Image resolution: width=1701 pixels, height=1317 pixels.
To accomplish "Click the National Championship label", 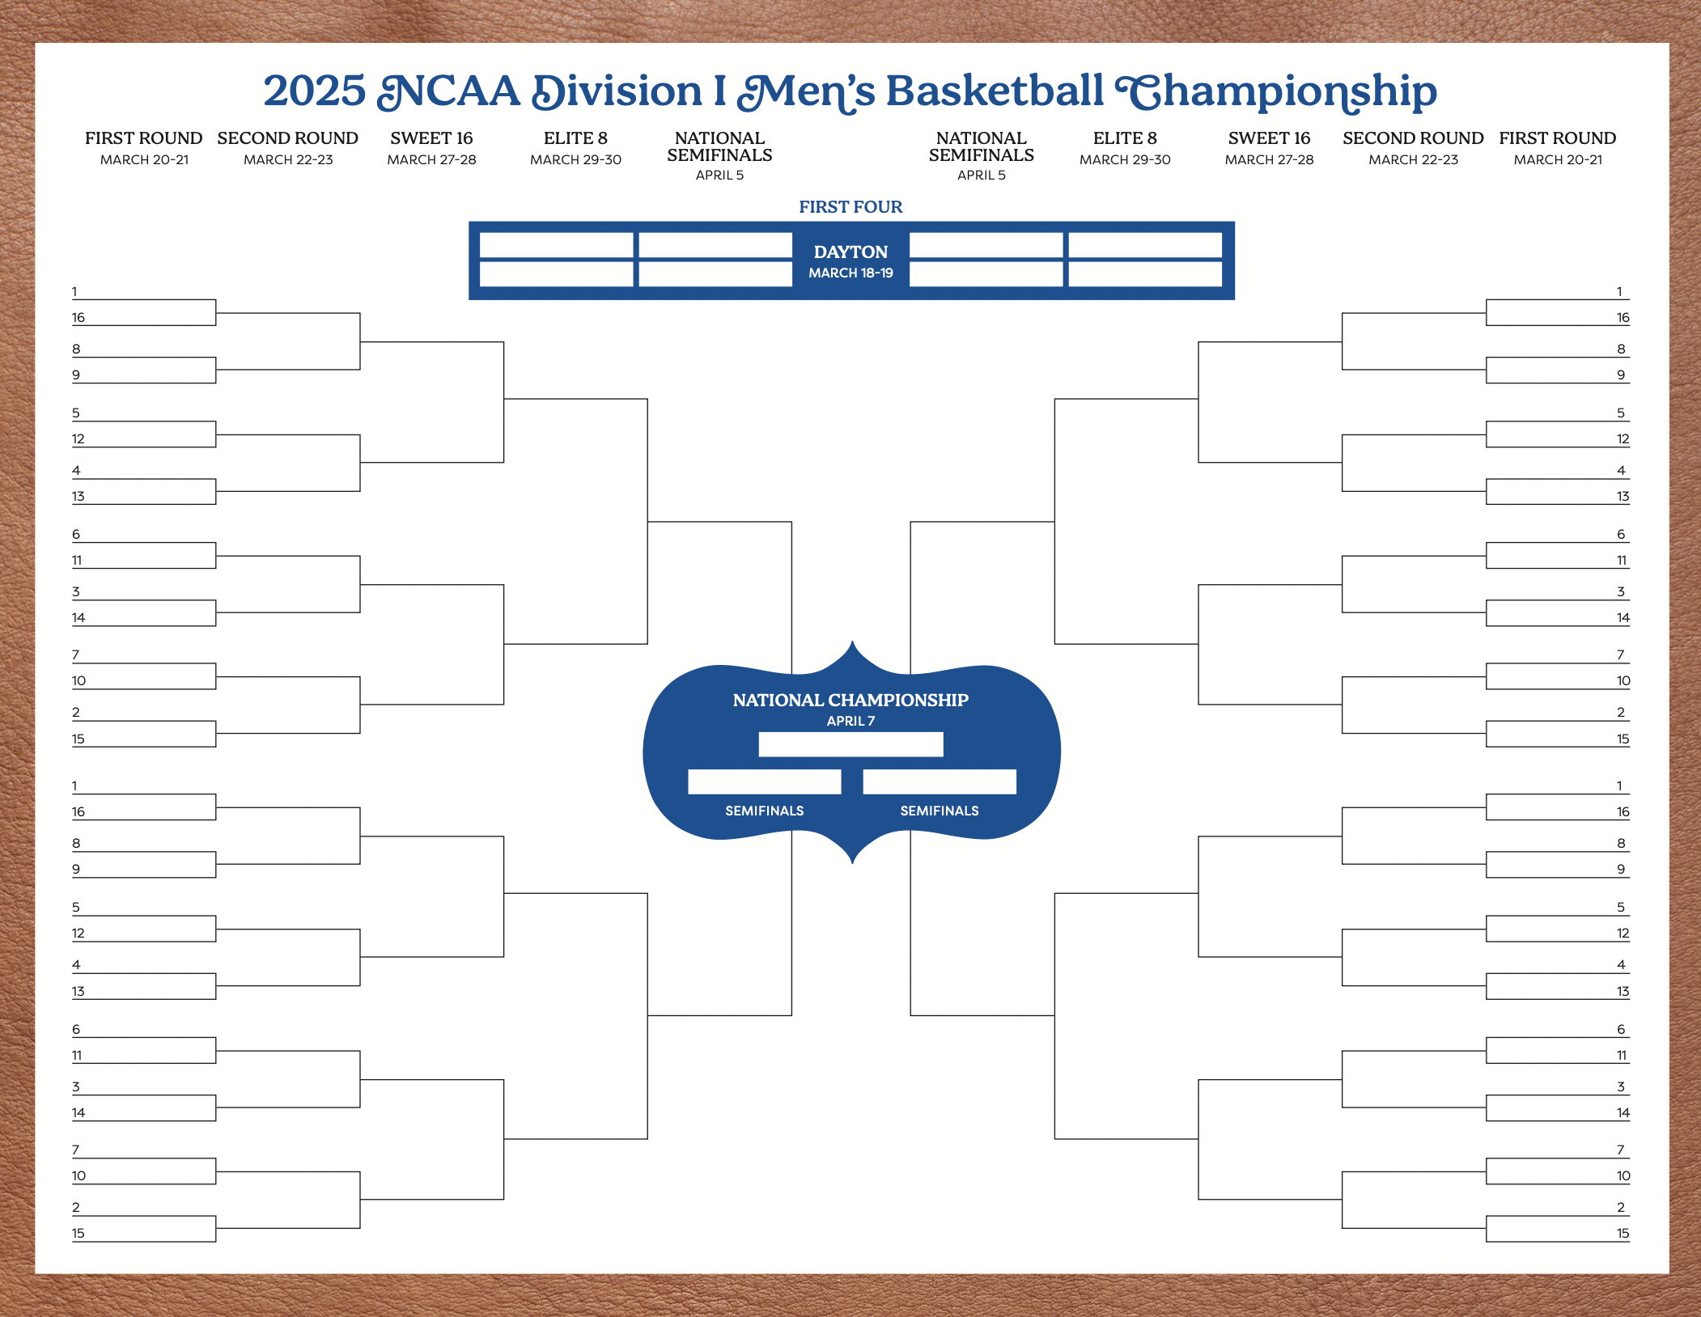I will [850, 700].
